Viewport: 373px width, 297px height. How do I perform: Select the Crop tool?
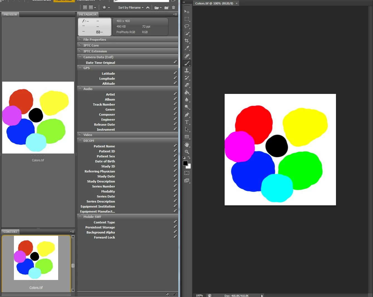[x=187, y=41]
